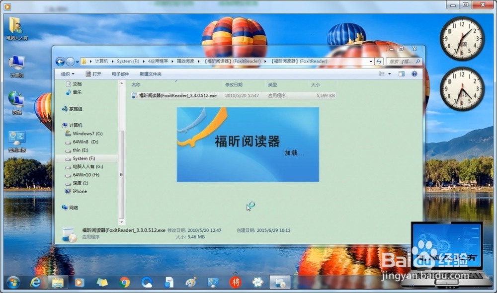Click the search box in Explorer
The image size is (497, 293).
pos(403,62)
